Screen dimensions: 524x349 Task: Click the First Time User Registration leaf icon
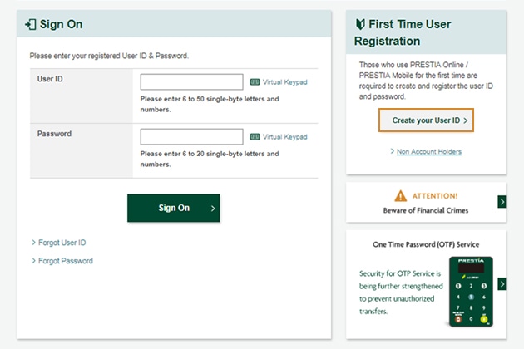pos(360,24)
